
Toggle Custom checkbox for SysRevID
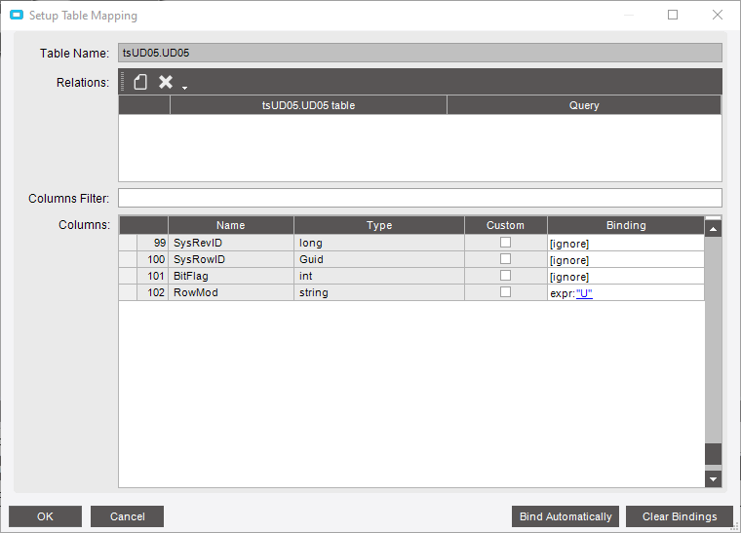505,243
